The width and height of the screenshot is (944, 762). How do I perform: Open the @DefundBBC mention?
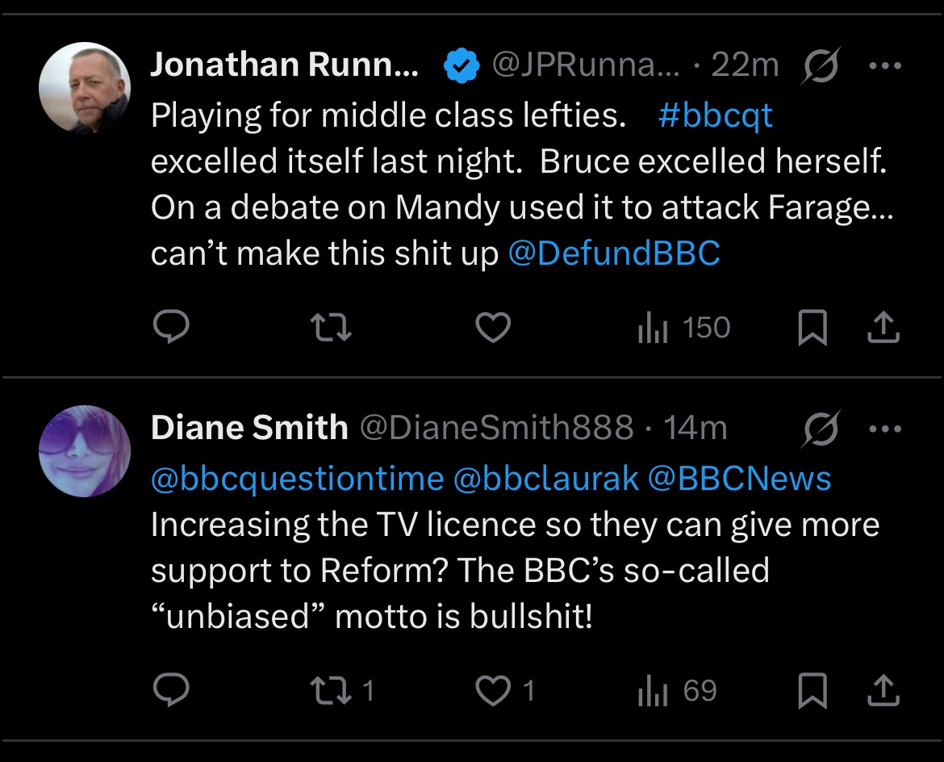[613, 253]
